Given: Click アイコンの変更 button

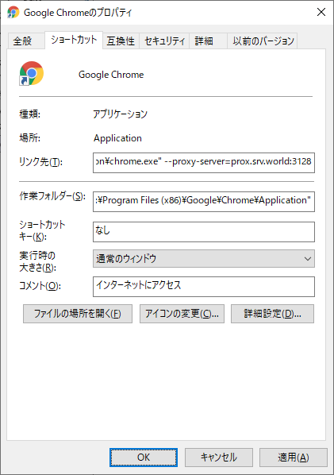Looking at the screenshot, I should tap(182, 314).
